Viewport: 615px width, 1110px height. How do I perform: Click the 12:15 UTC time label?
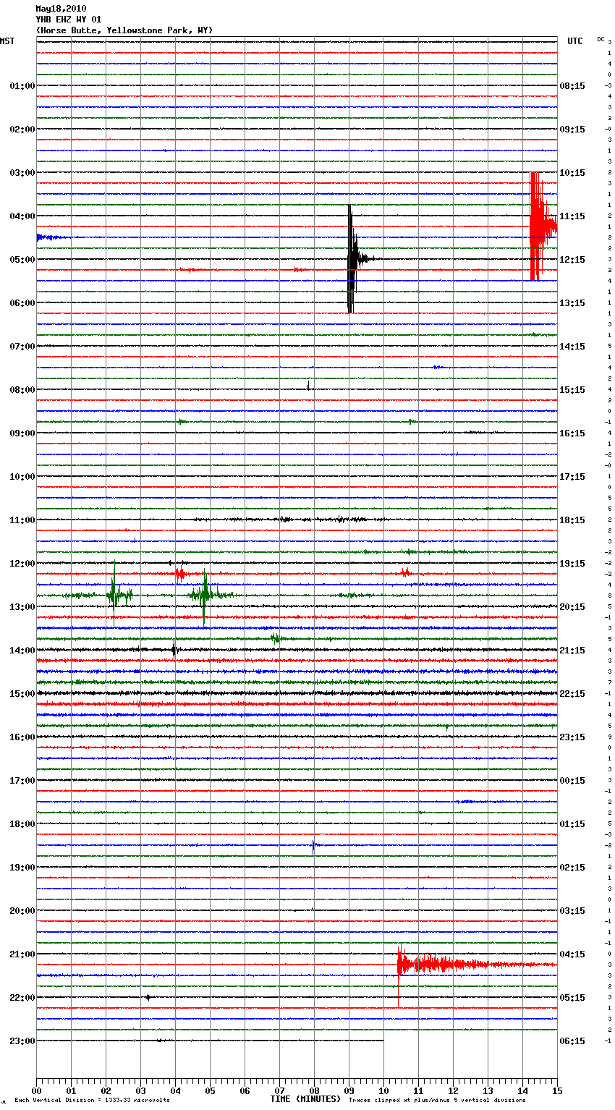(x=572, y=260)
